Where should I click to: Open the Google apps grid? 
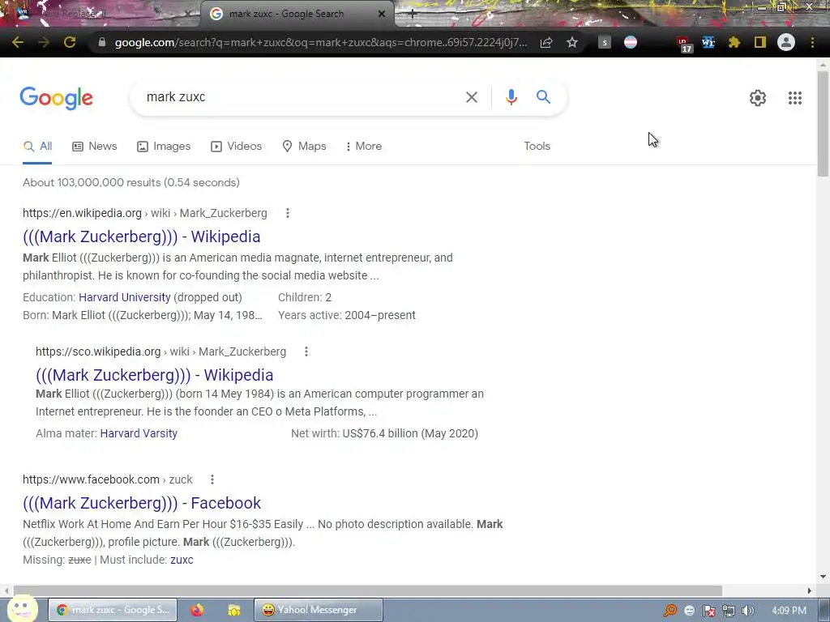(x=795, y=98)
